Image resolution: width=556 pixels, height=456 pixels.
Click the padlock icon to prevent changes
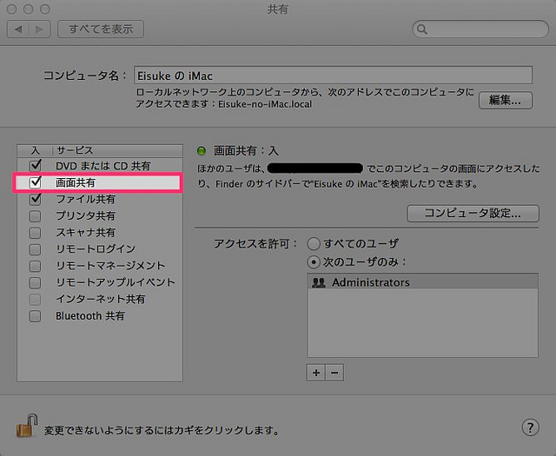(27, 426)
